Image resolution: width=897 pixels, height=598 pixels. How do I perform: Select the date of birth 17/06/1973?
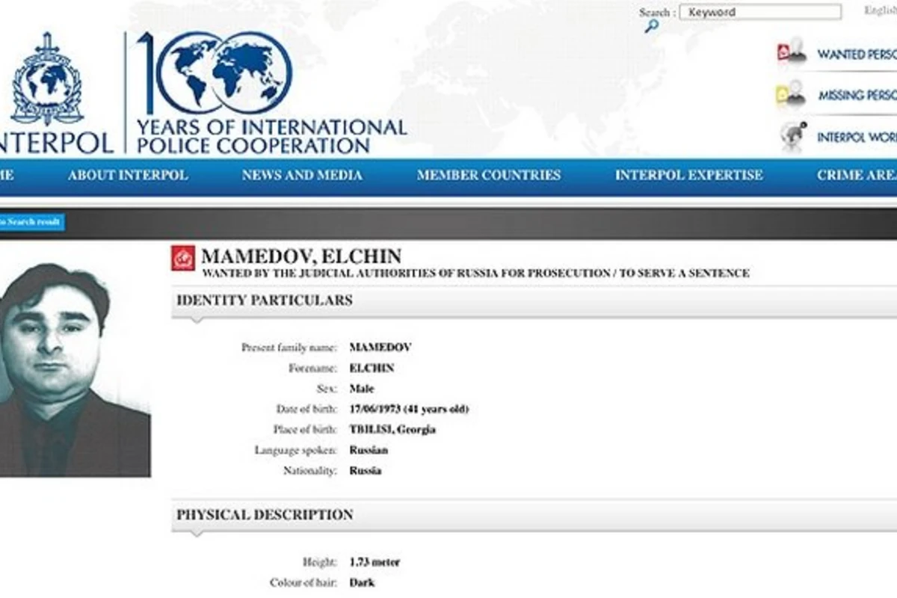pyautogui.click(x=376, y=409)
